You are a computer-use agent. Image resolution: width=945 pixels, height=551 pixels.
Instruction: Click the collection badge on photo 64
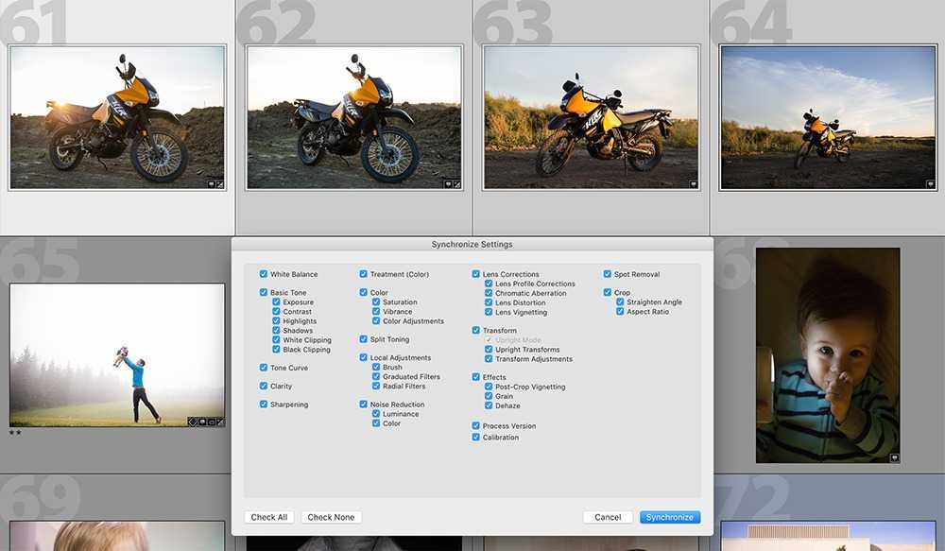click(x=931, y=184)
